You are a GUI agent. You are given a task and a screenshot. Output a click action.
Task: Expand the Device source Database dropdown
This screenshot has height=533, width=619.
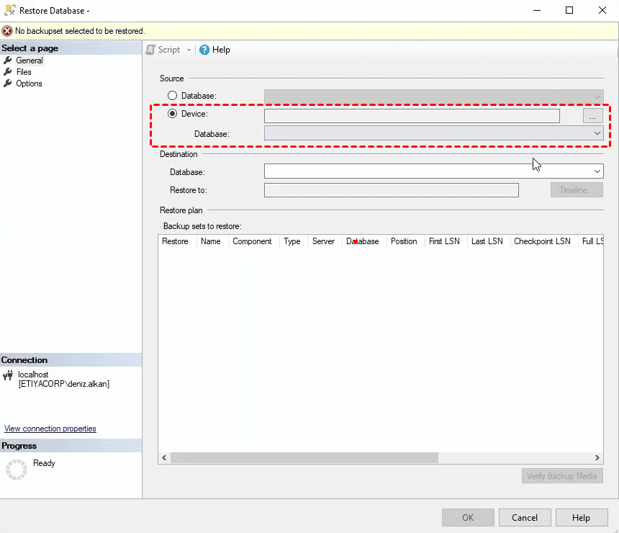[x=597, y=133]
